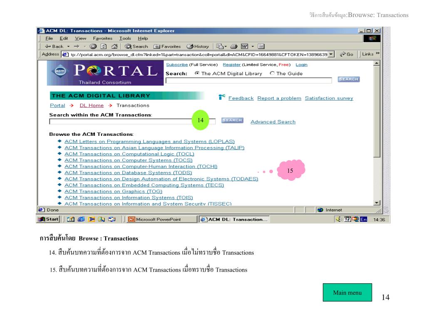Switch to Microsoft PowerPoint taskbar button

click(162, 219)
